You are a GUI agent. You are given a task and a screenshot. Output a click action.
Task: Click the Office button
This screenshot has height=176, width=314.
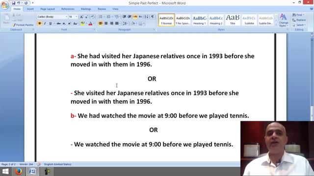tap(5, 5)
